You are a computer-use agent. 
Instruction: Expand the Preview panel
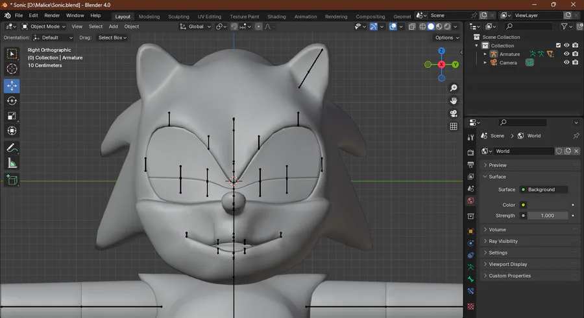530,165
